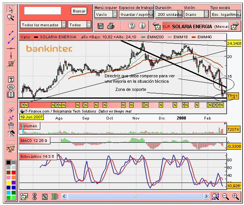Click the printer icon

coord(111,26)
